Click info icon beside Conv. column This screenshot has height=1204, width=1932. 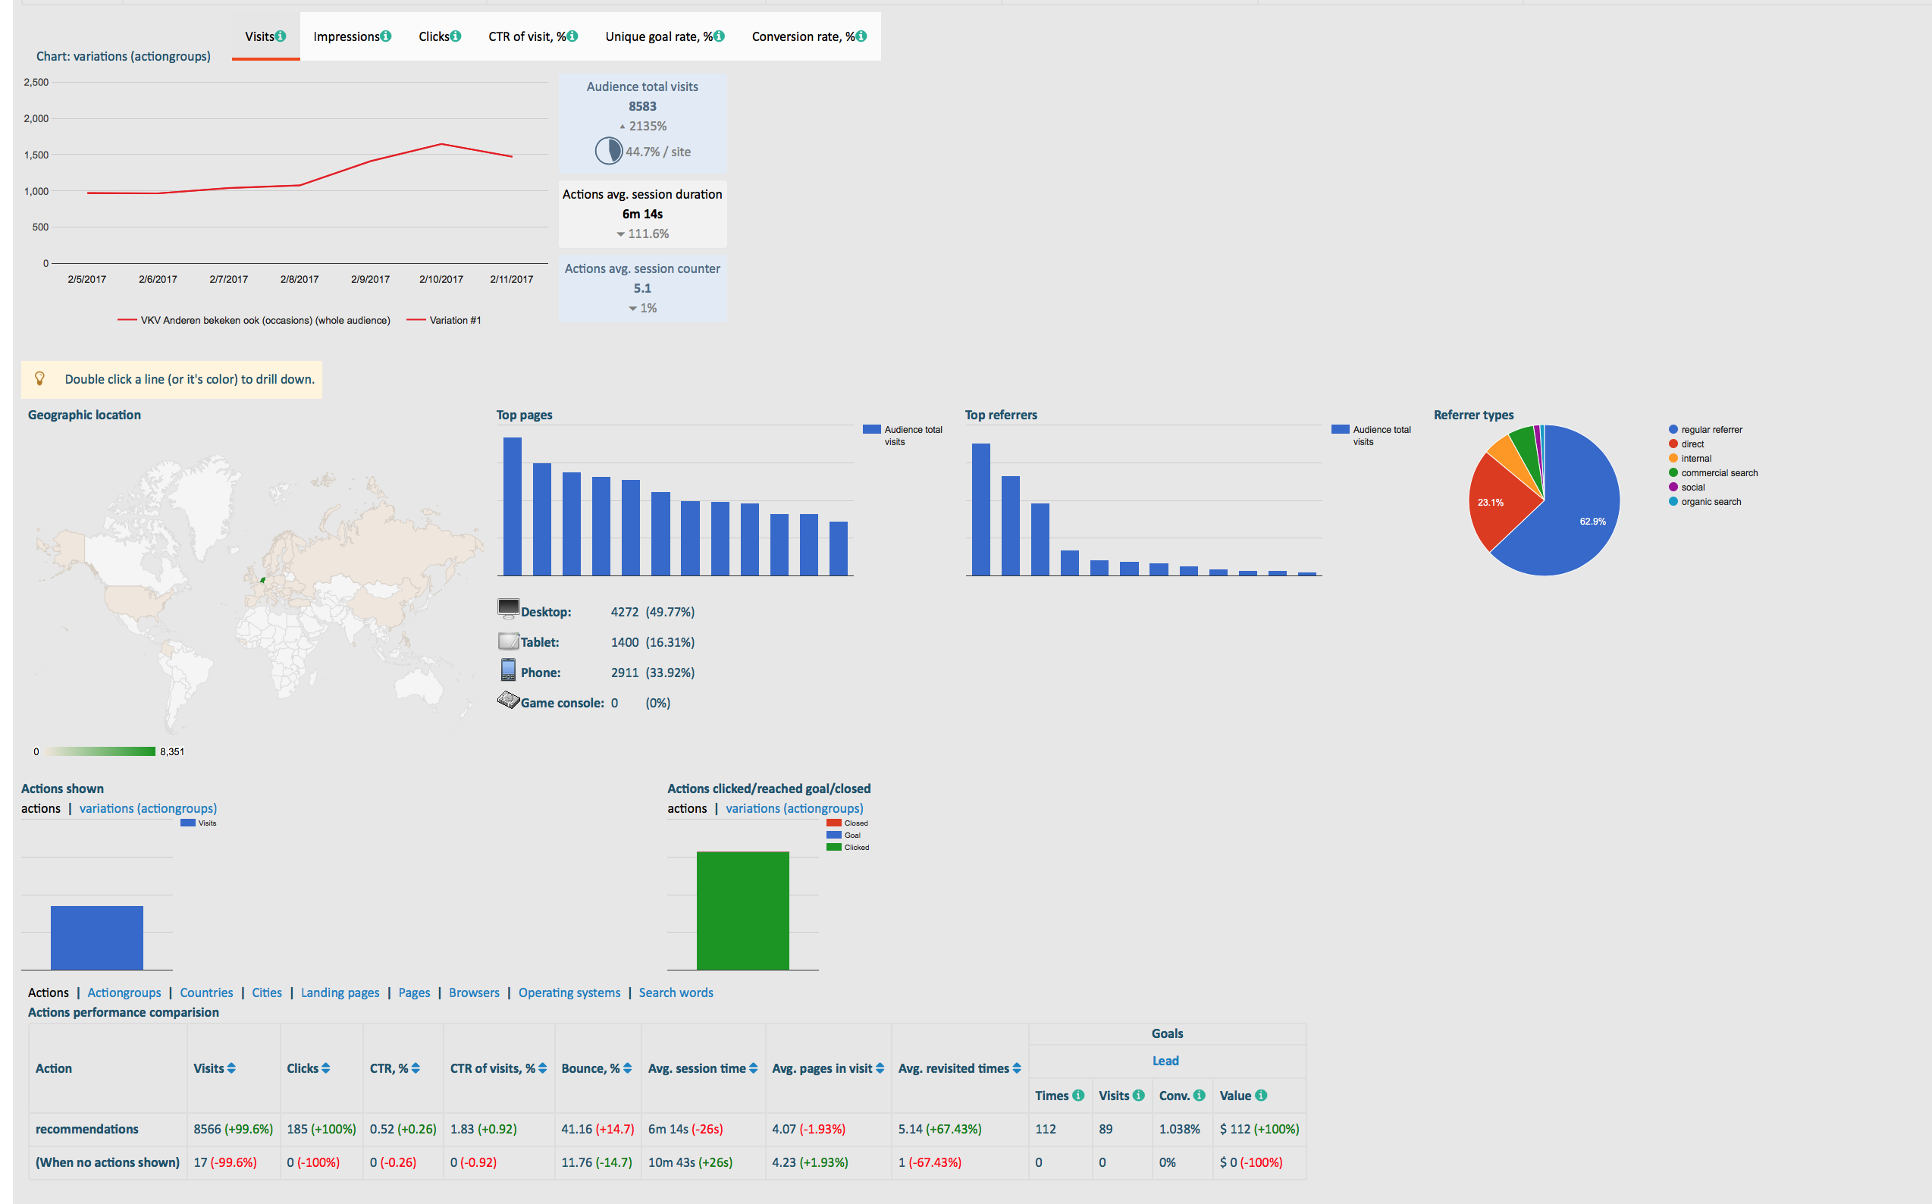(x=1200, y=1095)
